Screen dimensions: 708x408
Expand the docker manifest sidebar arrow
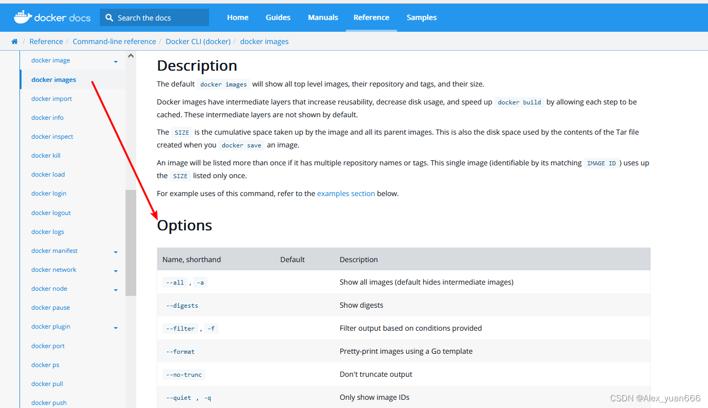(116, 252)
